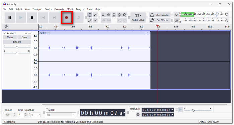The width and height of the screenshot is (234, 125).
Task: Click the Zoom toggle icon
Action: click(x=125, y=15)
